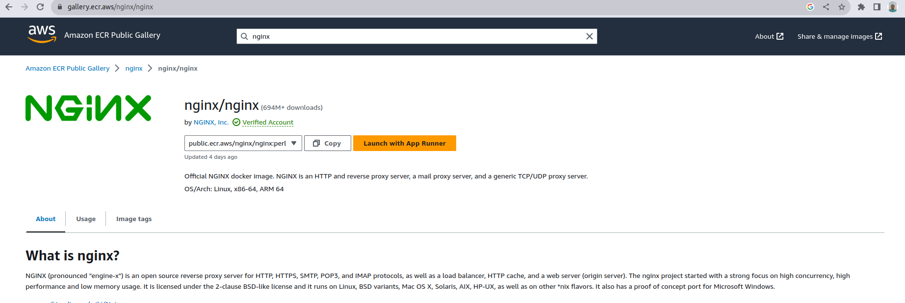The image size is (905, 303).
Task: Share this page via share icon
Action: point(826,7)
